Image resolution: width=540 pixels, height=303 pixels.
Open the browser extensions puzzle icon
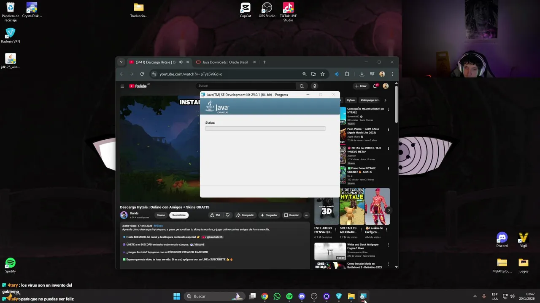pyautogui.click(x=347, y=74)
